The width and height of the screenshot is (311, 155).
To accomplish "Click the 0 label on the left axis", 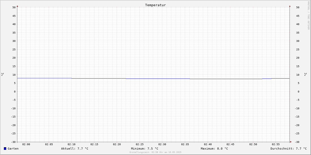I will click(x=15, y=91).
